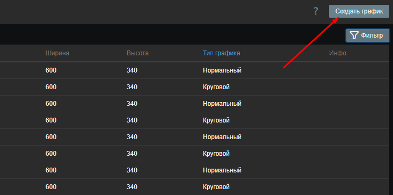Click height value 340 in first row
The height and width of the screenshot is (195, 393).
coord(132,70)
